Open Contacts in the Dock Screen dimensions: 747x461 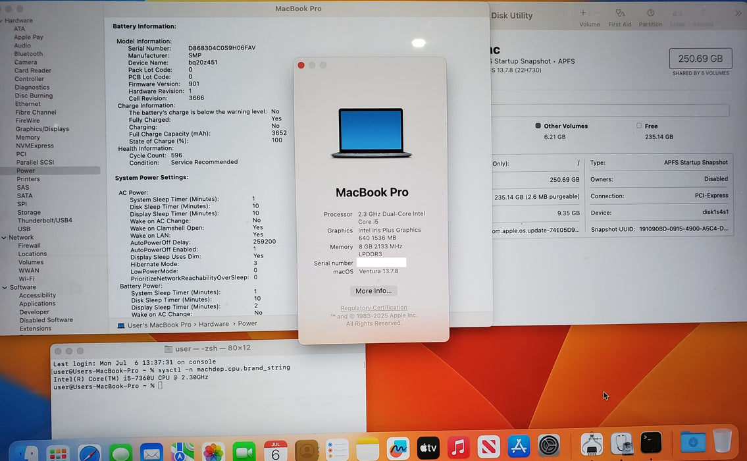pos(306,450)
